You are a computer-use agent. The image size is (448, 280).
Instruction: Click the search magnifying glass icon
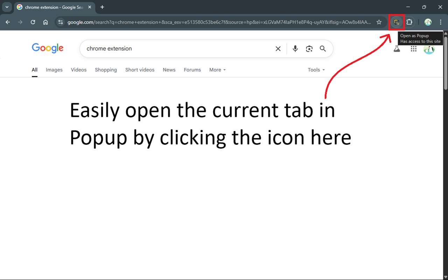tap(323, 49)
